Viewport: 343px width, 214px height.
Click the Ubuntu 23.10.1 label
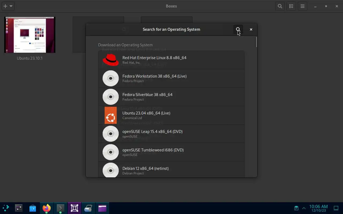(30, 58)
